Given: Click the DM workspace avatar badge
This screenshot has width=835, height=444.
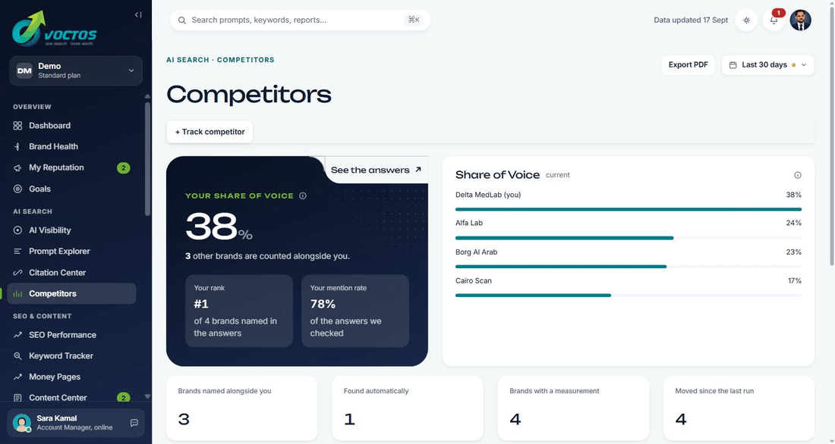Looking at the screenshot, I should [24, 70].
